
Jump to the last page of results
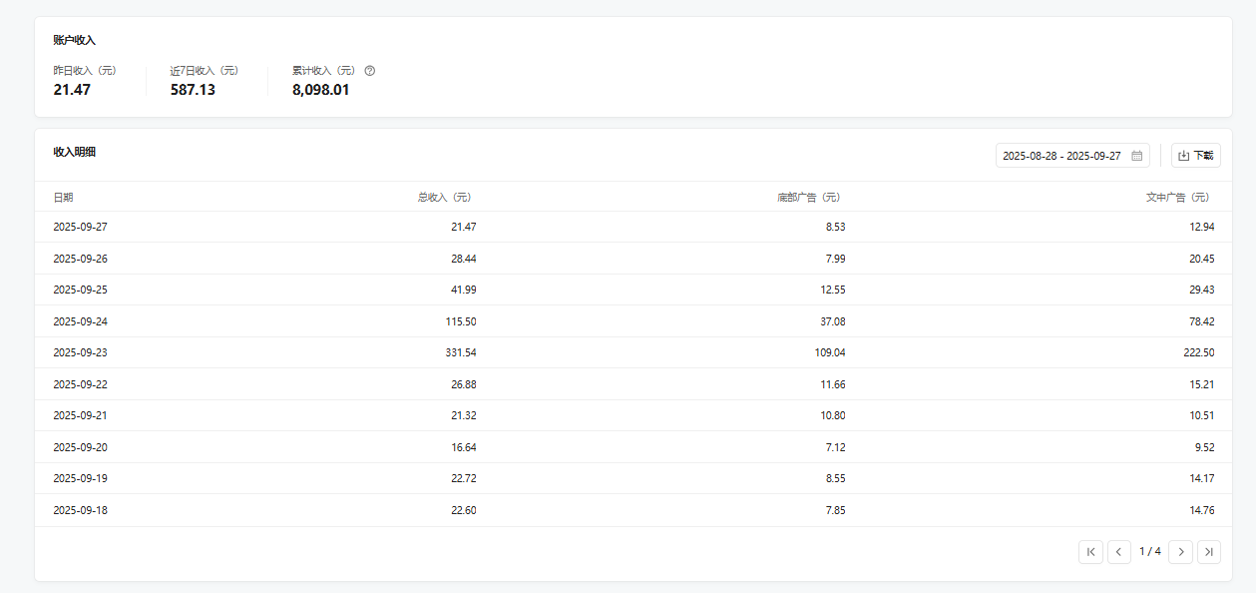tap(1209, 552)
